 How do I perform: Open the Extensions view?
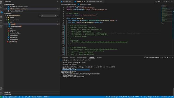(1, 26)
